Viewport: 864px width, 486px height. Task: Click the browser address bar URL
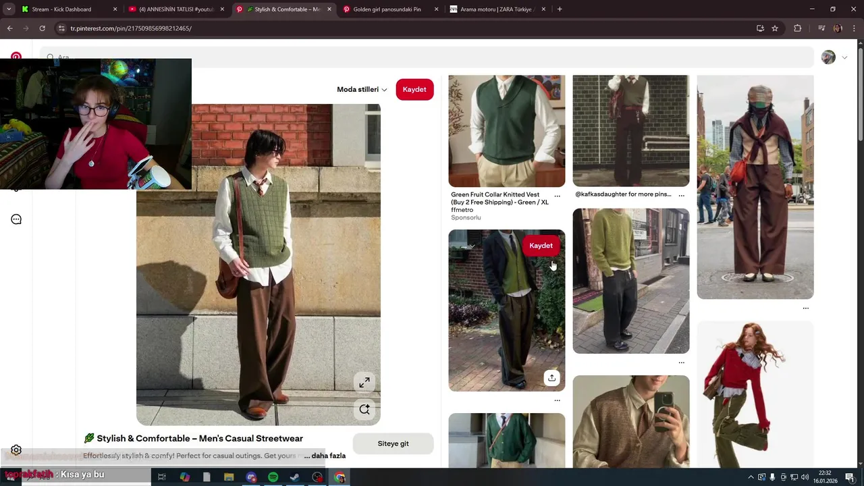[131, 28]
